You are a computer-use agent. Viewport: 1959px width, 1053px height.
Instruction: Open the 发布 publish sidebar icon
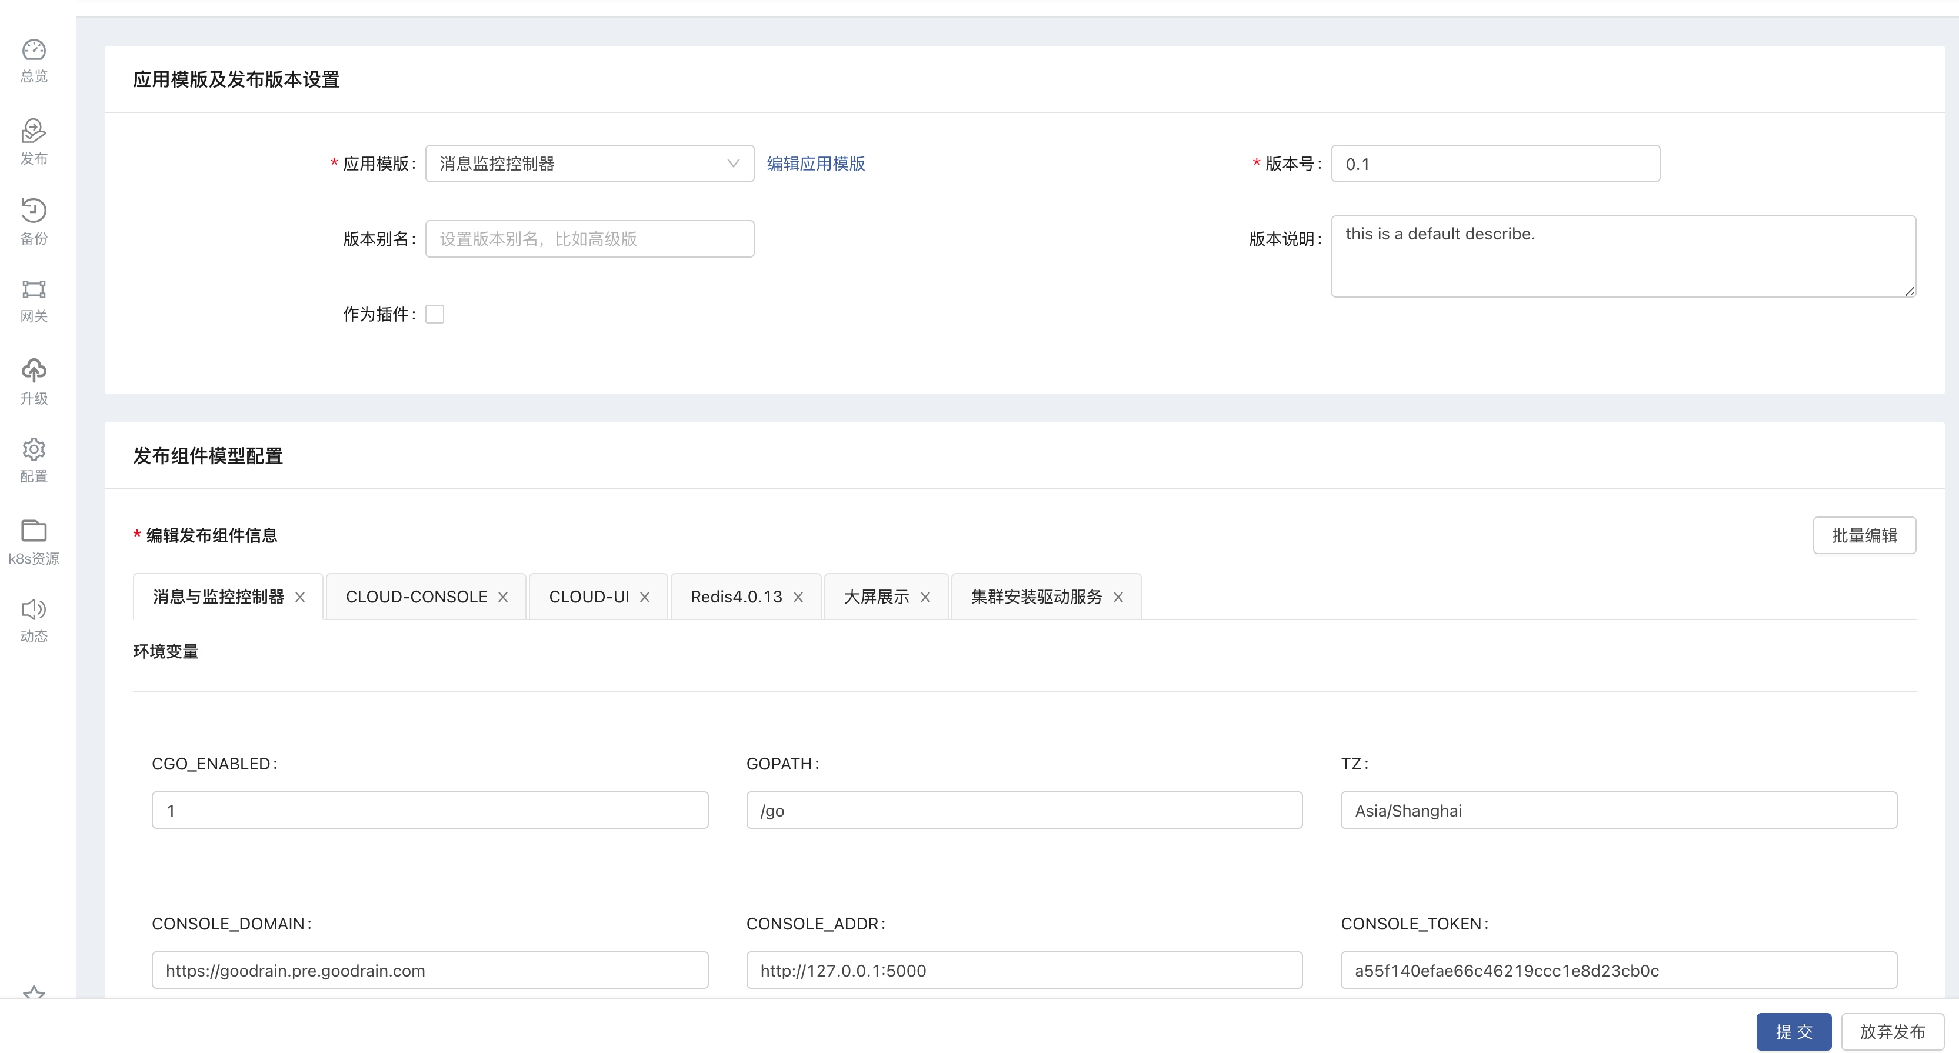(x=34, y=131)
